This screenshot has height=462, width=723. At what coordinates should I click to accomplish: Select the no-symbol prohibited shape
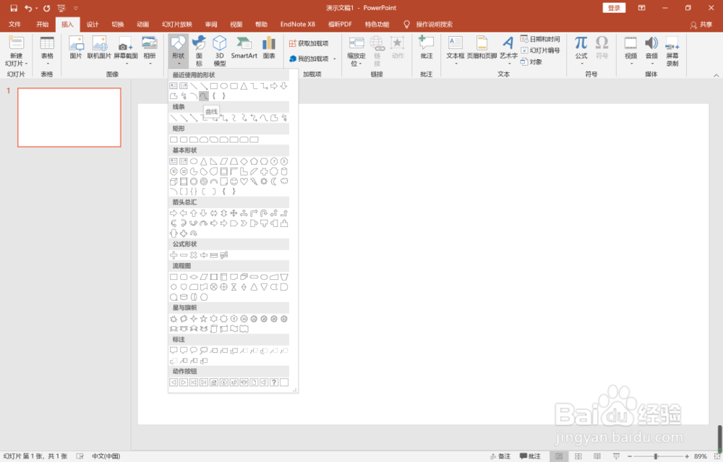click(x=203, y=181)
